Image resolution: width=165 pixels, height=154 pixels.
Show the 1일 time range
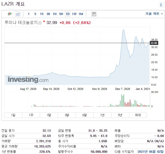click(13, 115)
